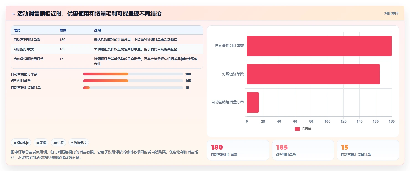Click the 自动营销组增量订单 progress bar
This screenshot has height=171, width=410.
pyautogui.click(x=133, y=88)
